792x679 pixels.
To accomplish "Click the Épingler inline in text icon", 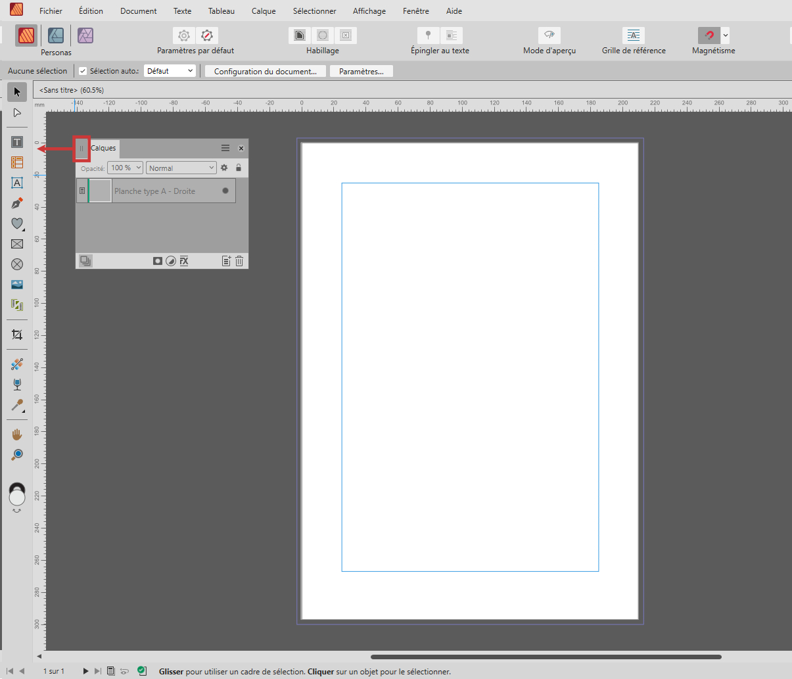I will [452, 35].
